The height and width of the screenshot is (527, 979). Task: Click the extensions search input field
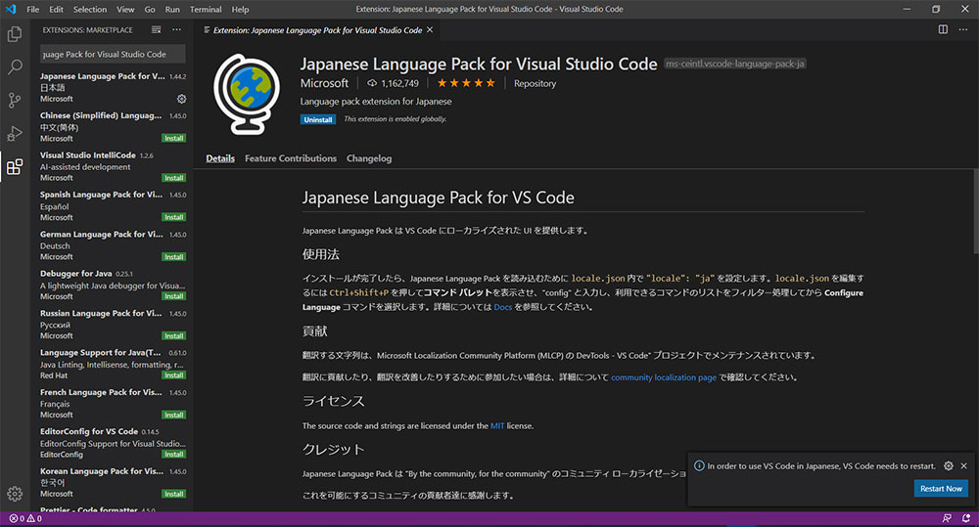pyautogui.click(x=112, y=54)
